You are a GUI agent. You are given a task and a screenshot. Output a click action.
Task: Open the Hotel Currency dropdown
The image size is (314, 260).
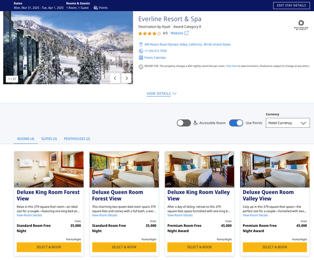point(288,123)
